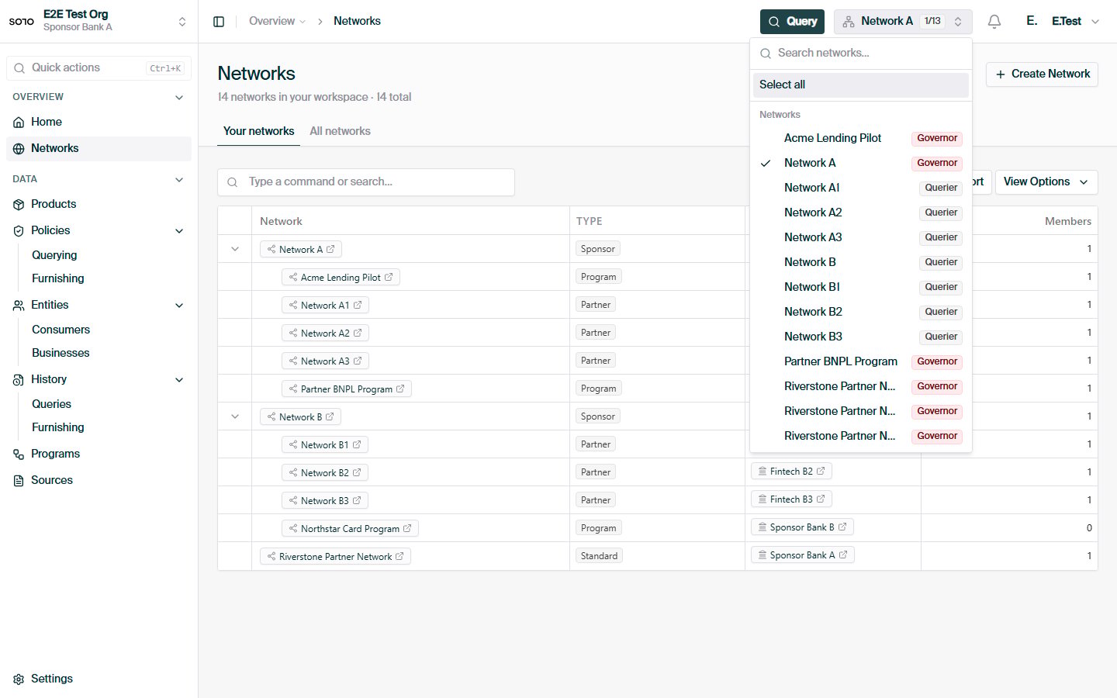
Task: Open the View Options dropdown
Action: click(x=1046, y=182)
